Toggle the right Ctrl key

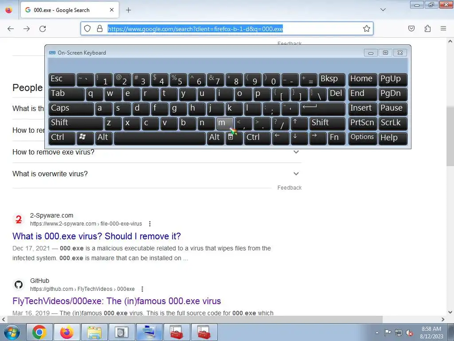[x=258, y=138]
